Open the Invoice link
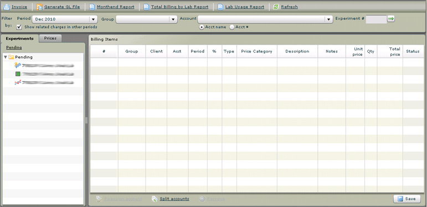427x207 pixels. [x=19, y=7]
